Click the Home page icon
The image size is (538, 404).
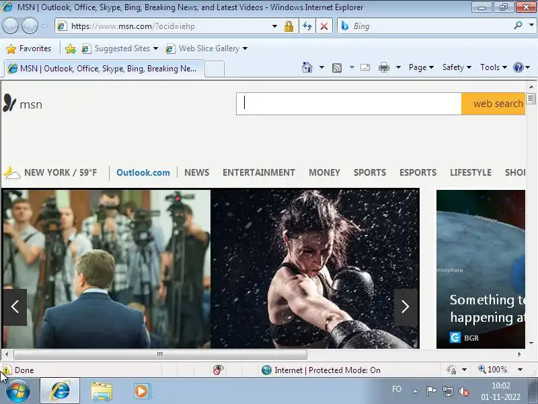click(307, 67)
